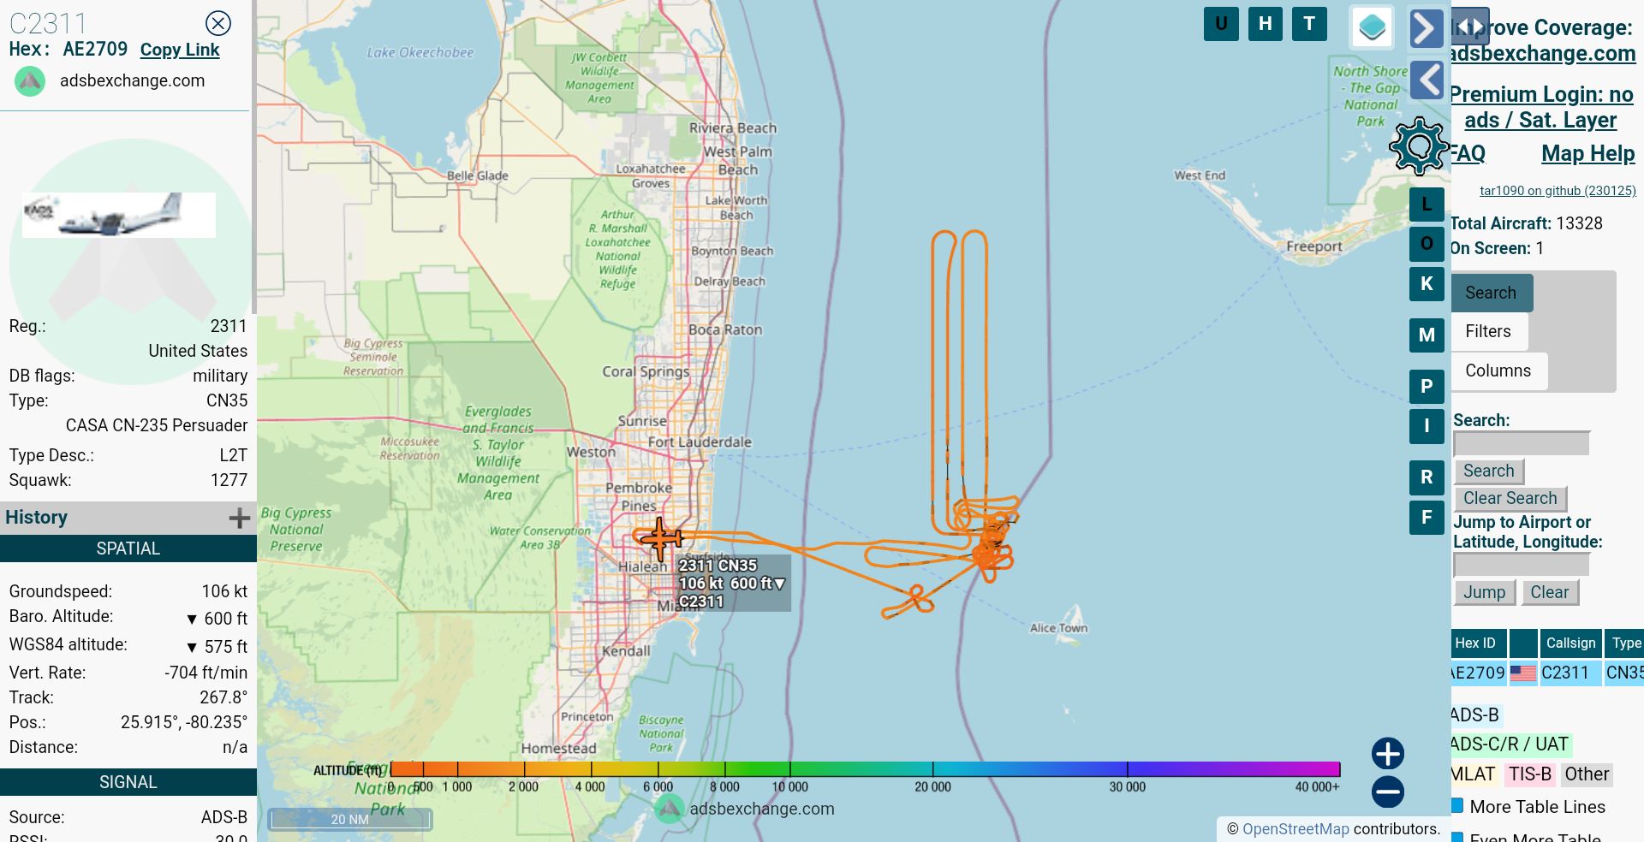Toggle the I map option button
The height and width of the screenshot is (842, 1644).
[1427, 426]
